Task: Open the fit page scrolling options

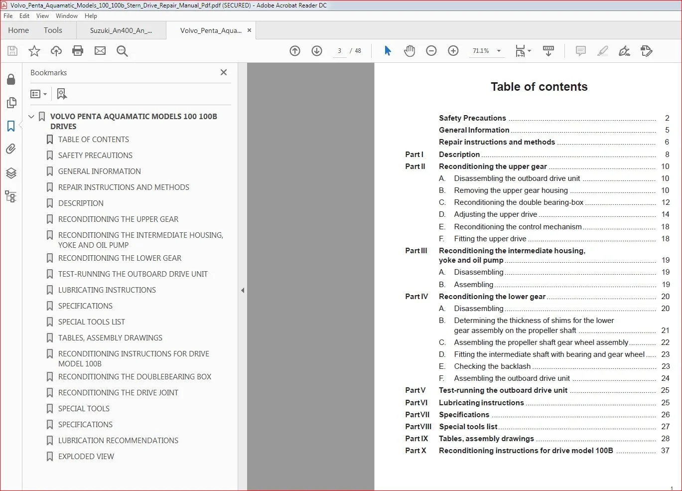Action: pos(523,51)
